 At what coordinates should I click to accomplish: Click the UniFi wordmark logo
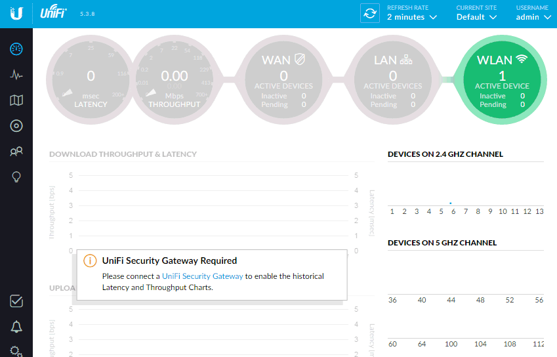[53, 12]
